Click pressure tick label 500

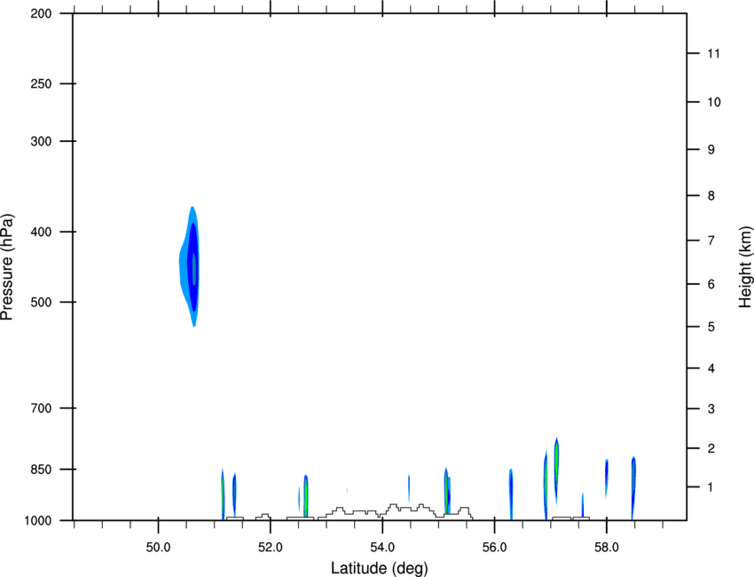41,302
